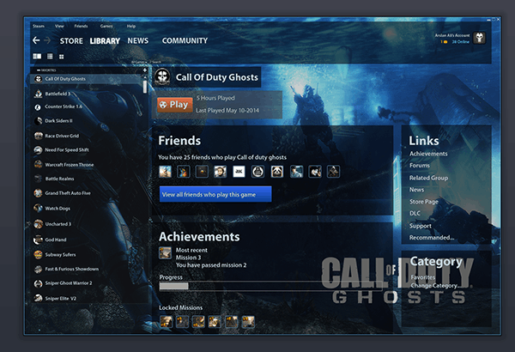Open the All Games filter dropdown
Image resolution: width=515 pixels, height=352 pixels.
pos(138,62)
